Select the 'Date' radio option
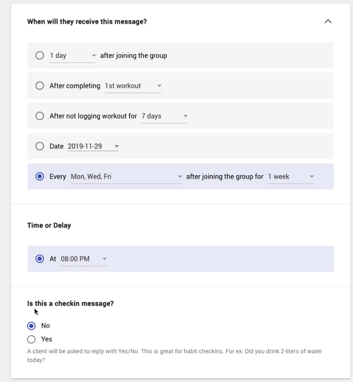The height and width of the screenshot is (382, 353). [40, 146]
